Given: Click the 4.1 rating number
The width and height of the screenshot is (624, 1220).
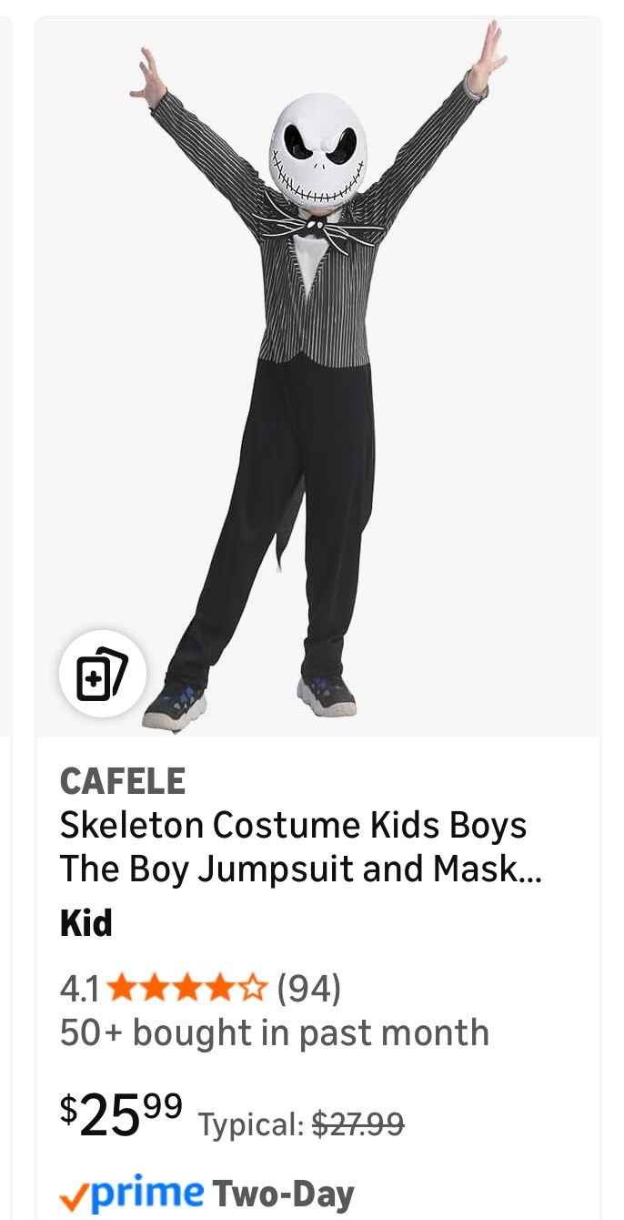Looking at the screenshot, I should point(81,987).
